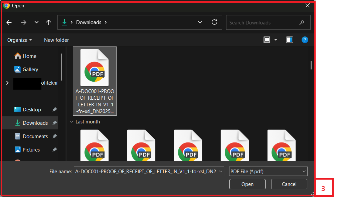Open the Help question mark icon
The image size is (337, 199).
305,40
